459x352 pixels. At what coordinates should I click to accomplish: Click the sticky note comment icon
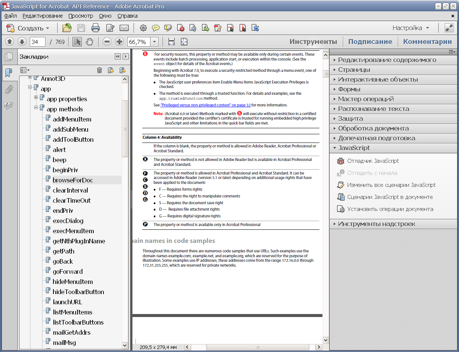click(155, 28)
